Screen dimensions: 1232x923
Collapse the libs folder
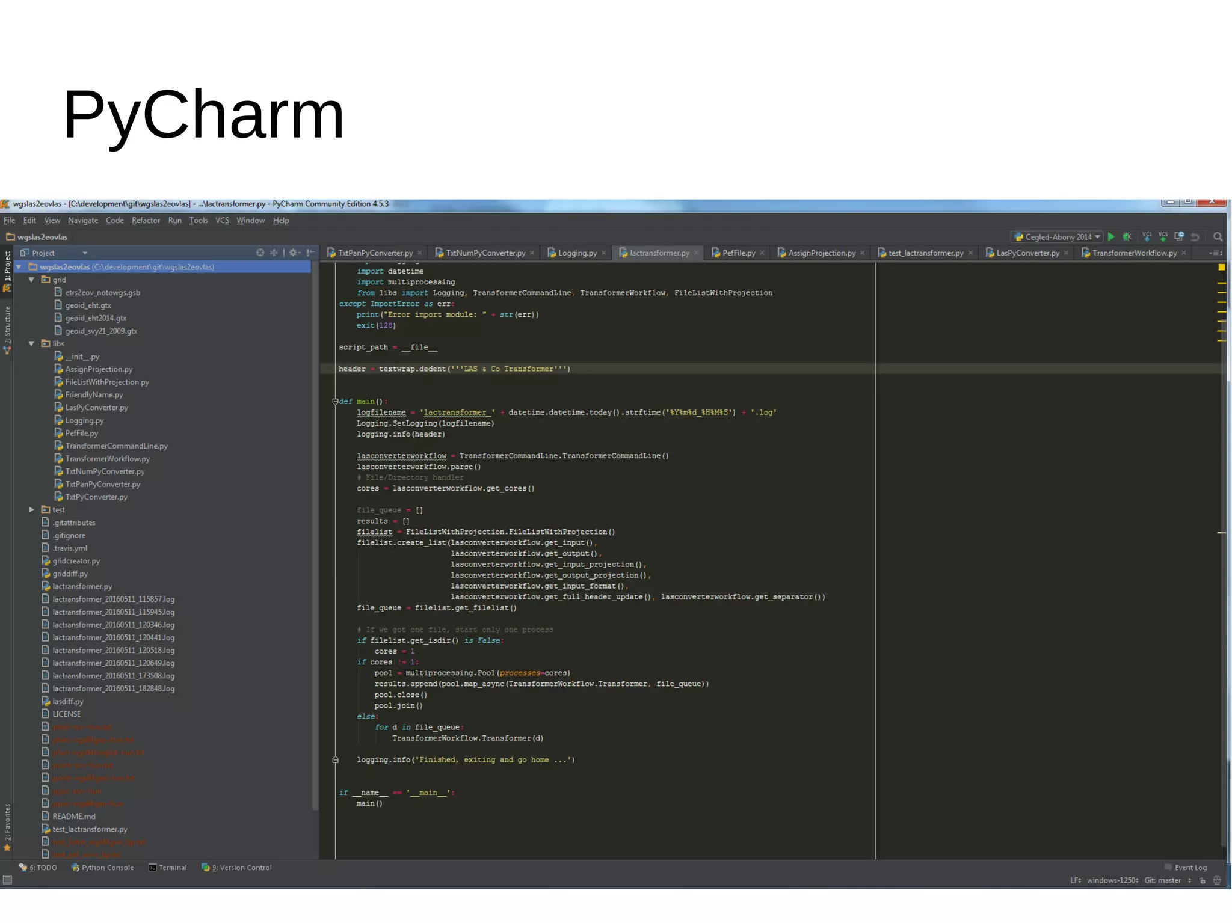click(x=31, y=343)
